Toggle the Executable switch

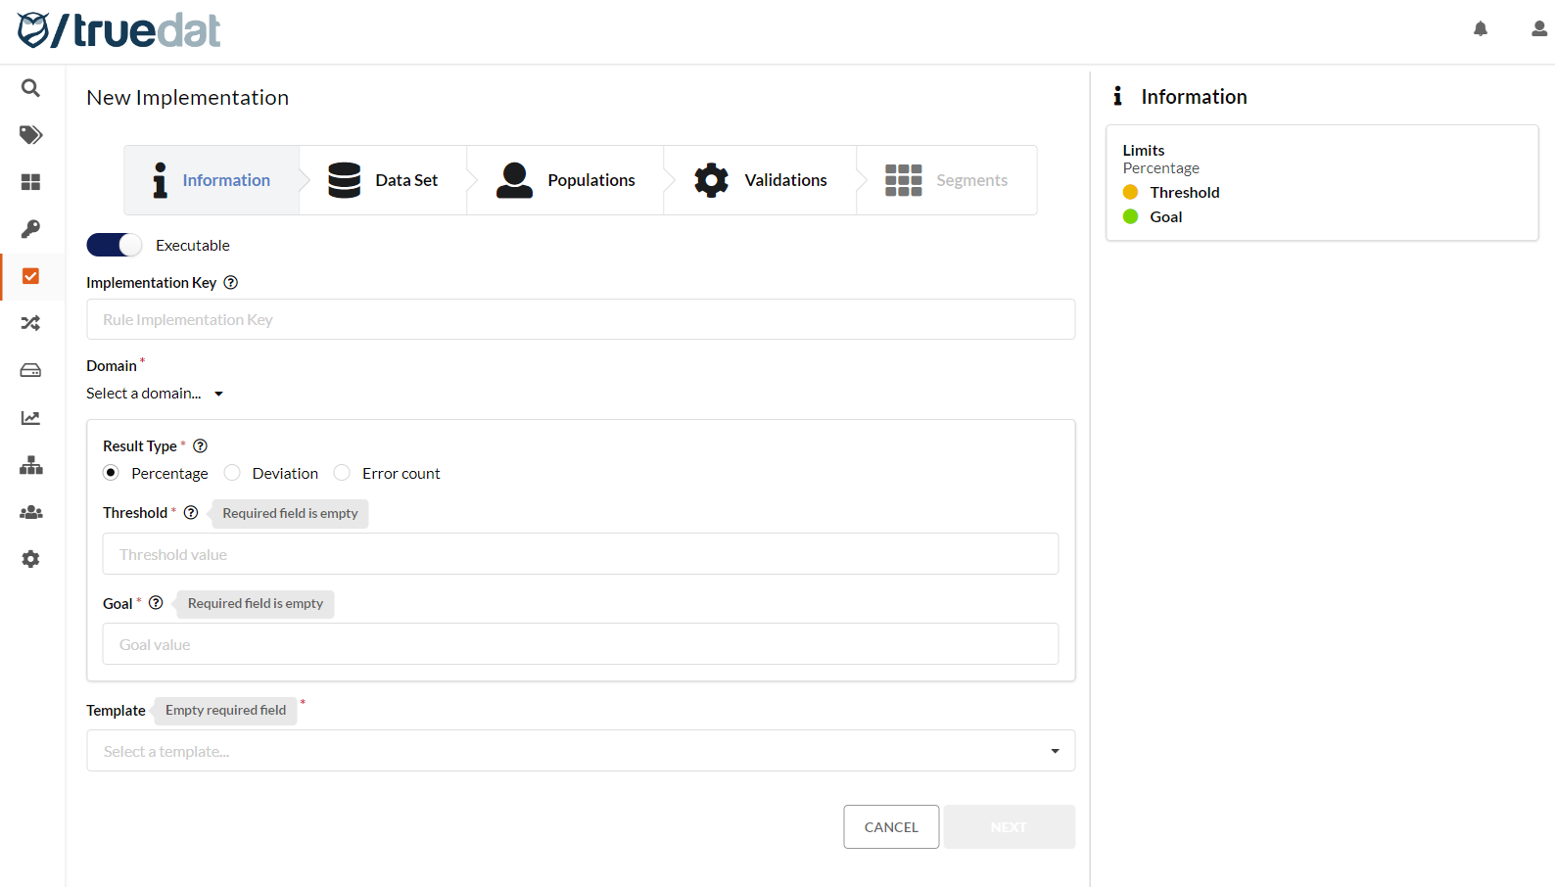pyautogui.click(x=115, y=245)
